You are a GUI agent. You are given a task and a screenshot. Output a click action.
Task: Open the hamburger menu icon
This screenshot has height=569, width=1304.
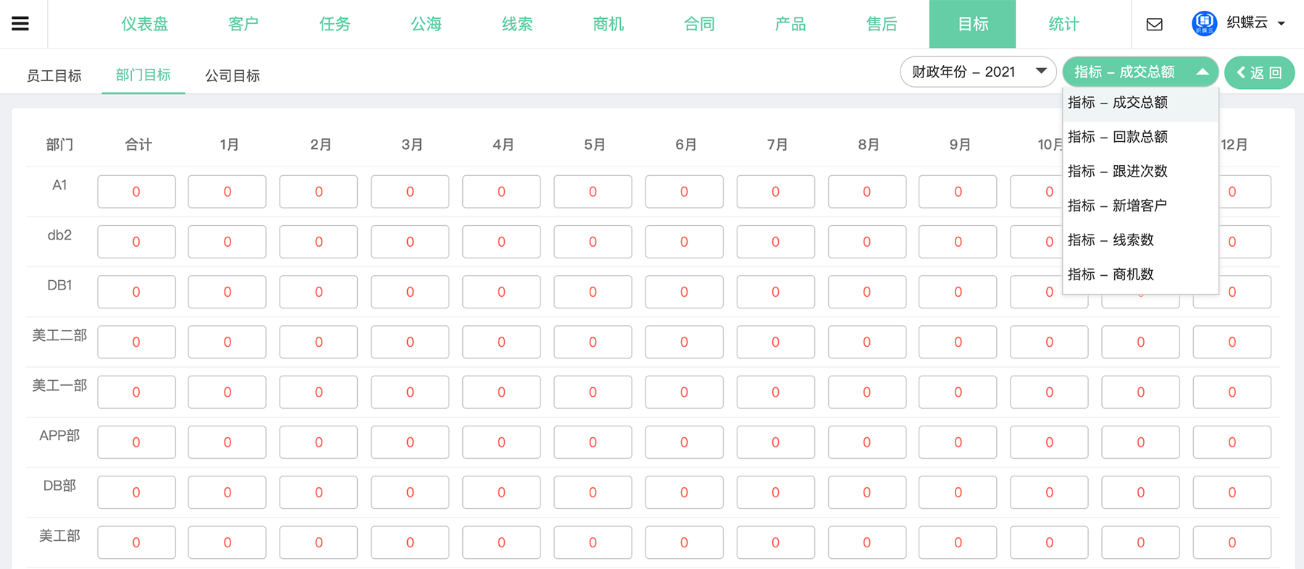20,24
